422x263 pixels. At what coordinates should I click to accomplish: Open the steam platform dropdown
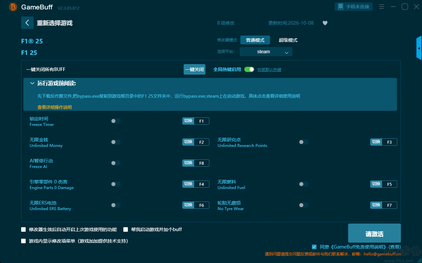coord(266,52)
